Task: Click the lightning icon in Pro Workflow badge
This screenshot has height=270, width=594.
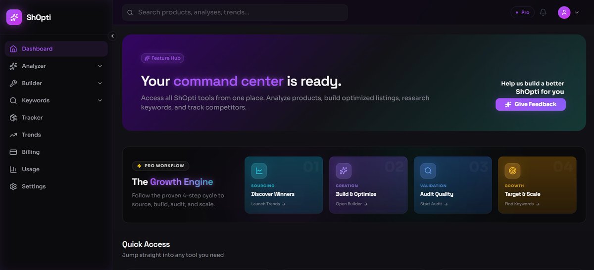Action: point(139,166)
